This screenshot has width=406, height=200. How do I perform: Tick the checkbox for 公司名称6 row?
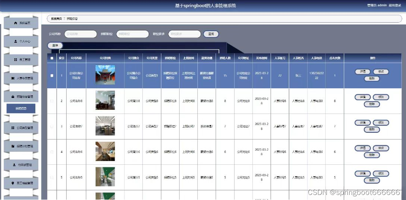pyautogui.click(x=52, y=152)
